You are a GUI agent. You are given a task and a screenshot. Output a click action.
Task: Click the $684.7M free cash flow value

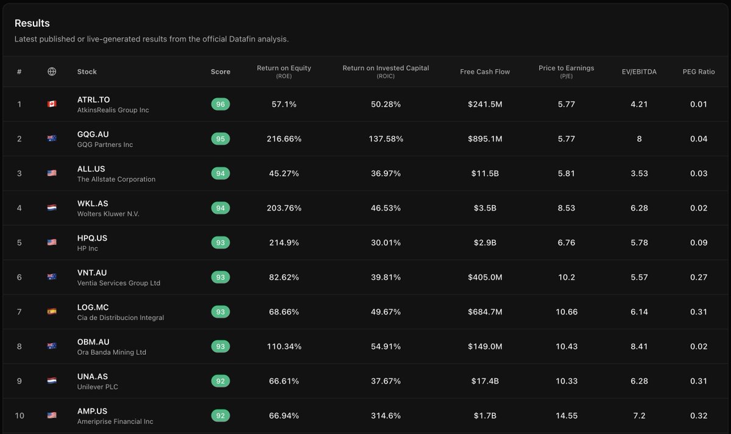pos(485,311)
